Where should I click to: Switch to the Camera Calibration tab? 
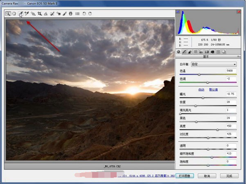tap(213, 52)
